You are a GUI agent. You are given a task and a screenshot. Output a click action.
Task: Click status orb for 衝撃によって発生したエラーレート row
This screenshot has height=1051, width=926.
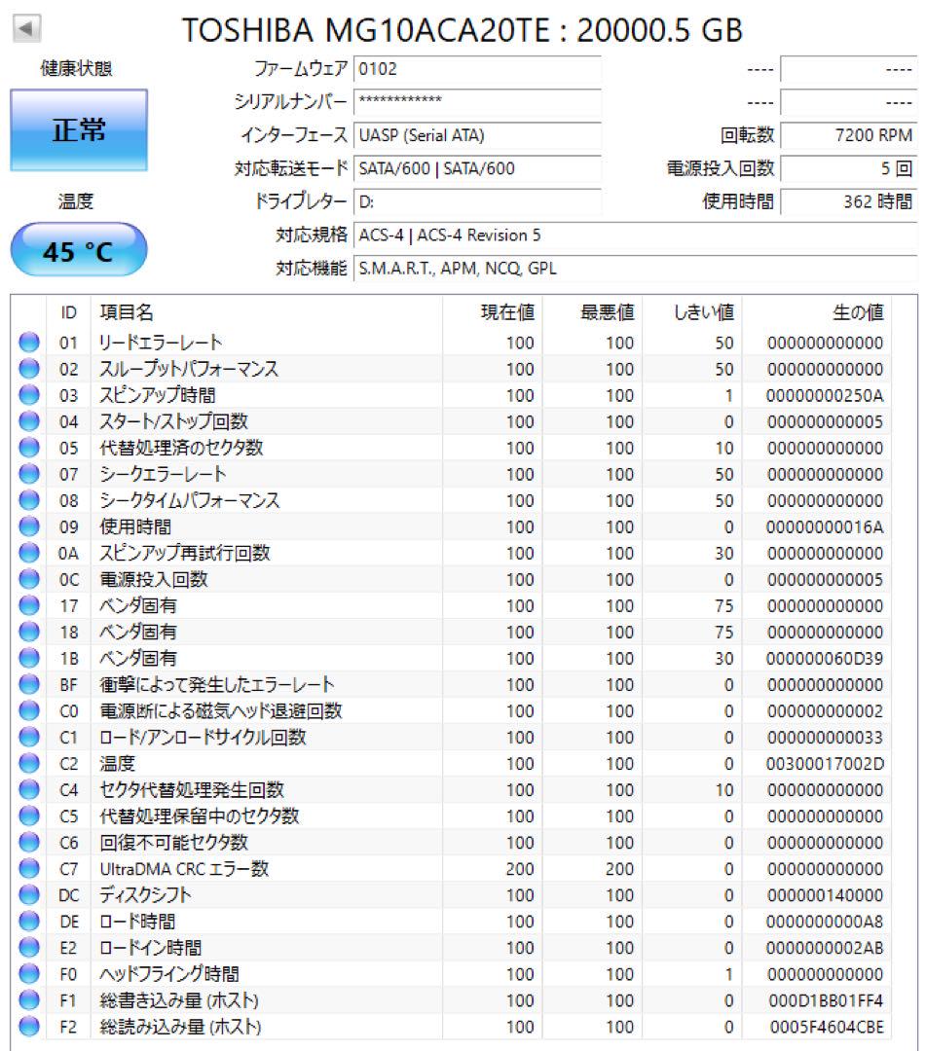29,684
